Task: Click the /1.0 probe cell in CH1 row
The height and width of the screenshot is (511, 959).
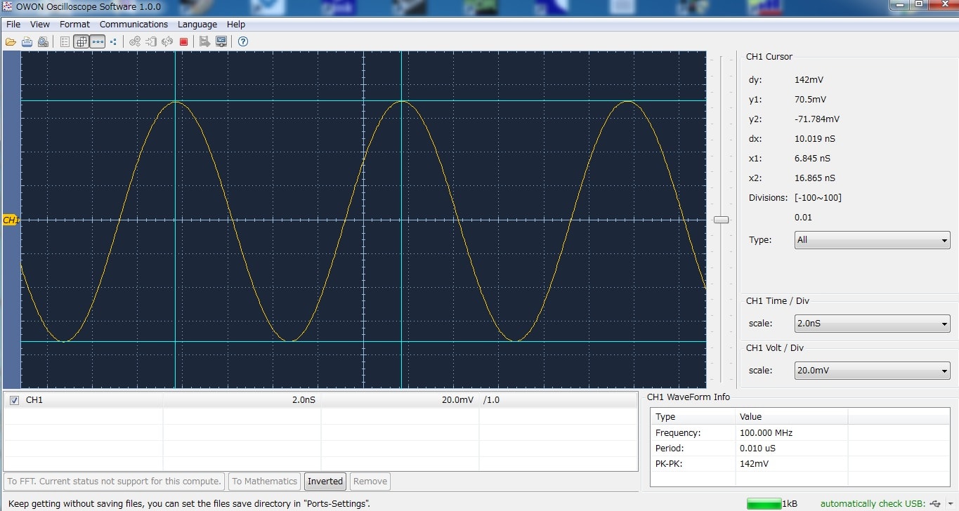Action: pyautogui.click(x=491, y=400)
